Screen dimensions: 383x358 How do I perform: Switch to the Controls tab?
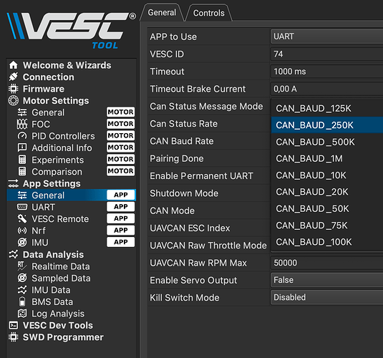point(209,13)
